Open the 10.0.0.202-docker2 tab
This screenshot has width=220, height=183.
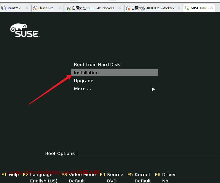click(x=153, y=8)
